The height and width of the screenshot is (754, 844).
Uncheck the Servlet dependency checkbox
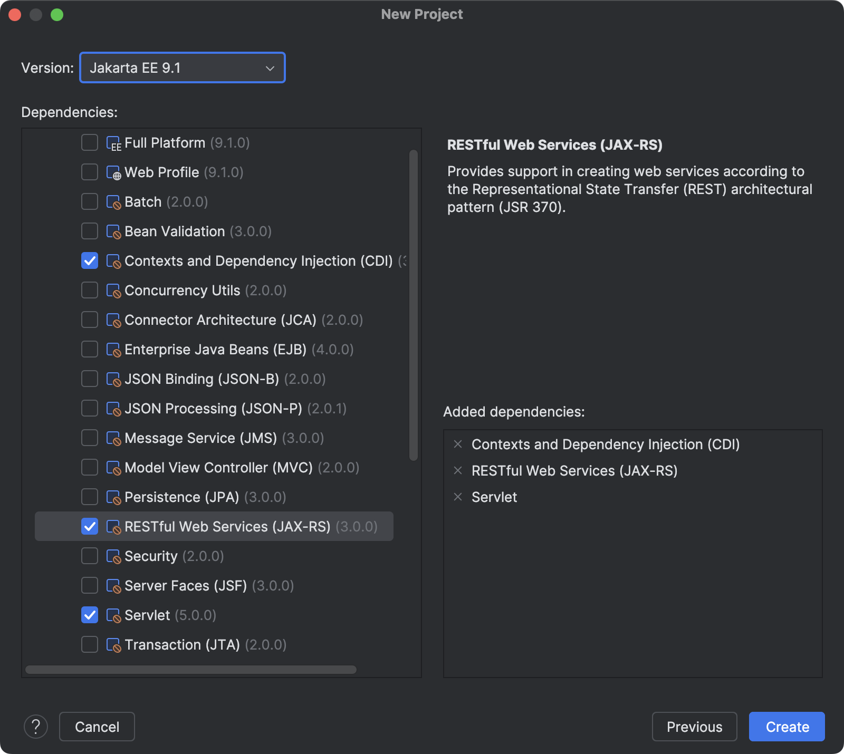(x=90, y=615)
